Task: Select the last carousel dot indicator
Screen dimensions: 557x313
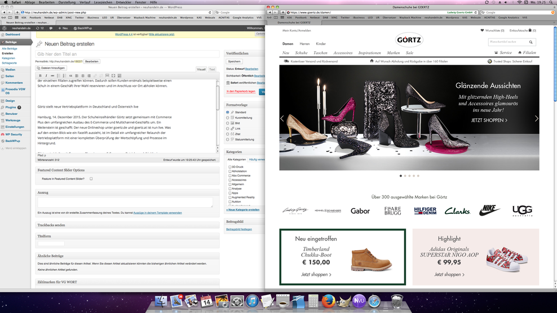Action: (x=418, y=176)
